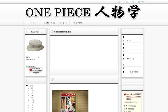This screenshot has width=168, height=112.
Task: Click the icon beside Sponsored Link heading
Action: (x=53, y=32)
